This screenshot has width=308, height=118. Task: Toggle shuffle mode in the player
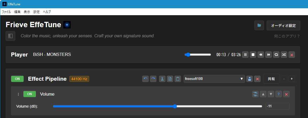(x=284, y=55)
